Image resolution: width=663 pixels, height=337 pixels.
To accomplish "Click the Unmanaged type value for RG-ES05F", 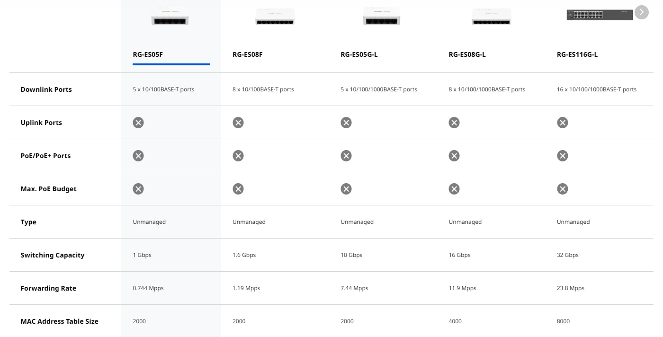I will coord(149,222).
